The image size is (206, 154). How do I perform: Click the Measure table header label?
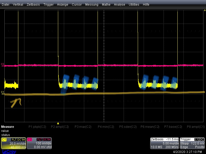(x=7, y=127)
